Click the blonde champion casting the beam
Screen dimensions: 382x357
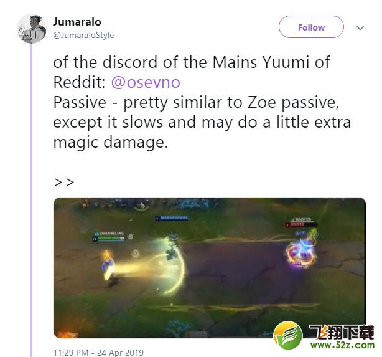[x=108, y=267]
